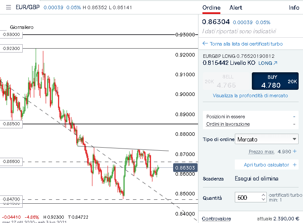Switch to the Alert tab

tap(236, 7)
